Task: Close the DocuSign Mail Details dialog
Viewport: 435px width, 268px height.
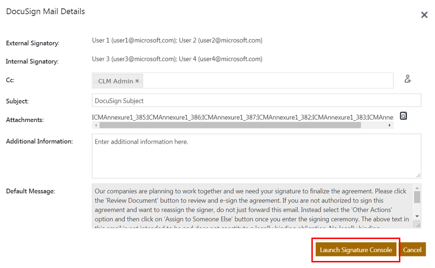Action: 424,15
